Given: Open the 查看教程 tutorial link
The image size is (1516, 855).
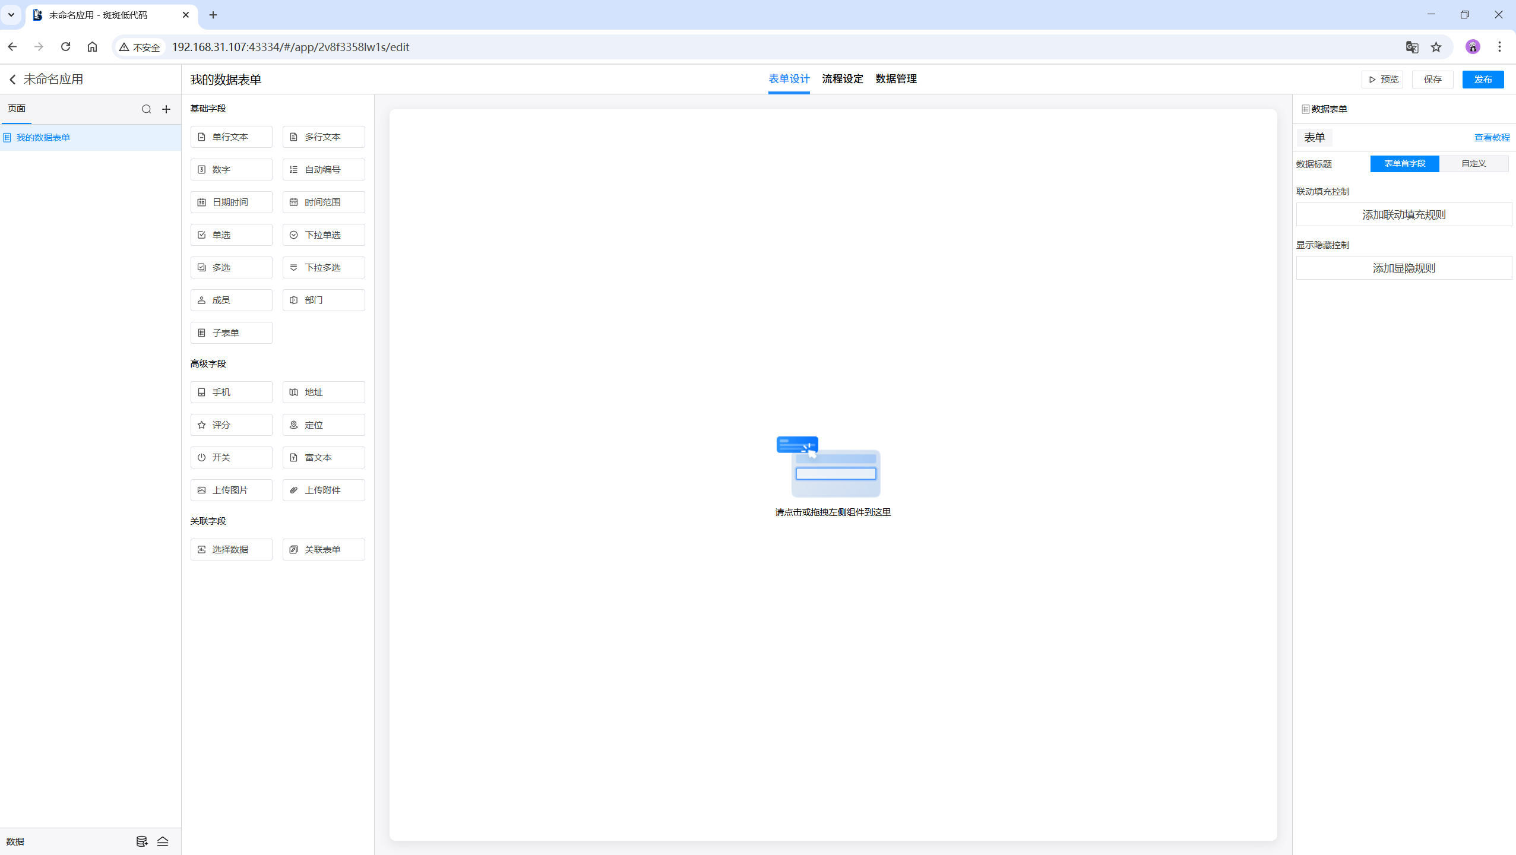Looking at the screenshot, I should (1491, 137).
